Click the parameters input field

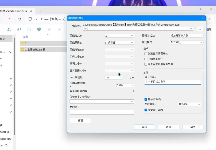102,112
